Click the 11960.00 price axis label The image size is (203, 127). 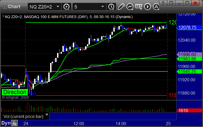[x=186, y=66]
